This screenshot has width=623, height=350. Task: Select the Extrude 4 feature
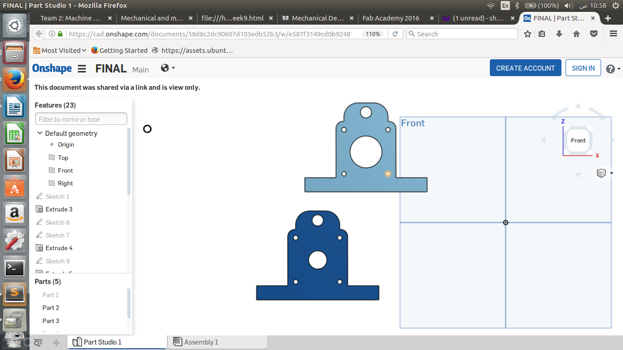pyautogui.click(x=59, y=248)
